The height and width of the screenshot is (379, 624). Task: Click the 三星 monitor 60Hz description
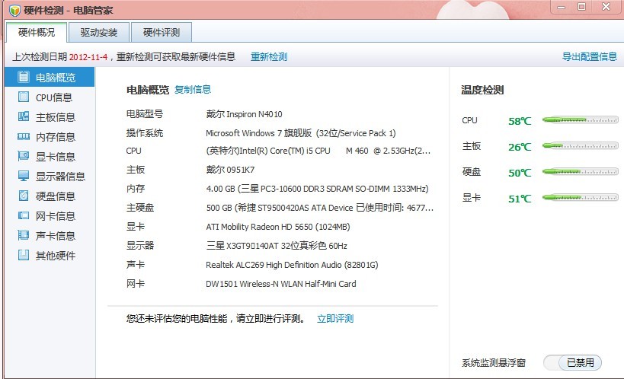coord(277,246)
